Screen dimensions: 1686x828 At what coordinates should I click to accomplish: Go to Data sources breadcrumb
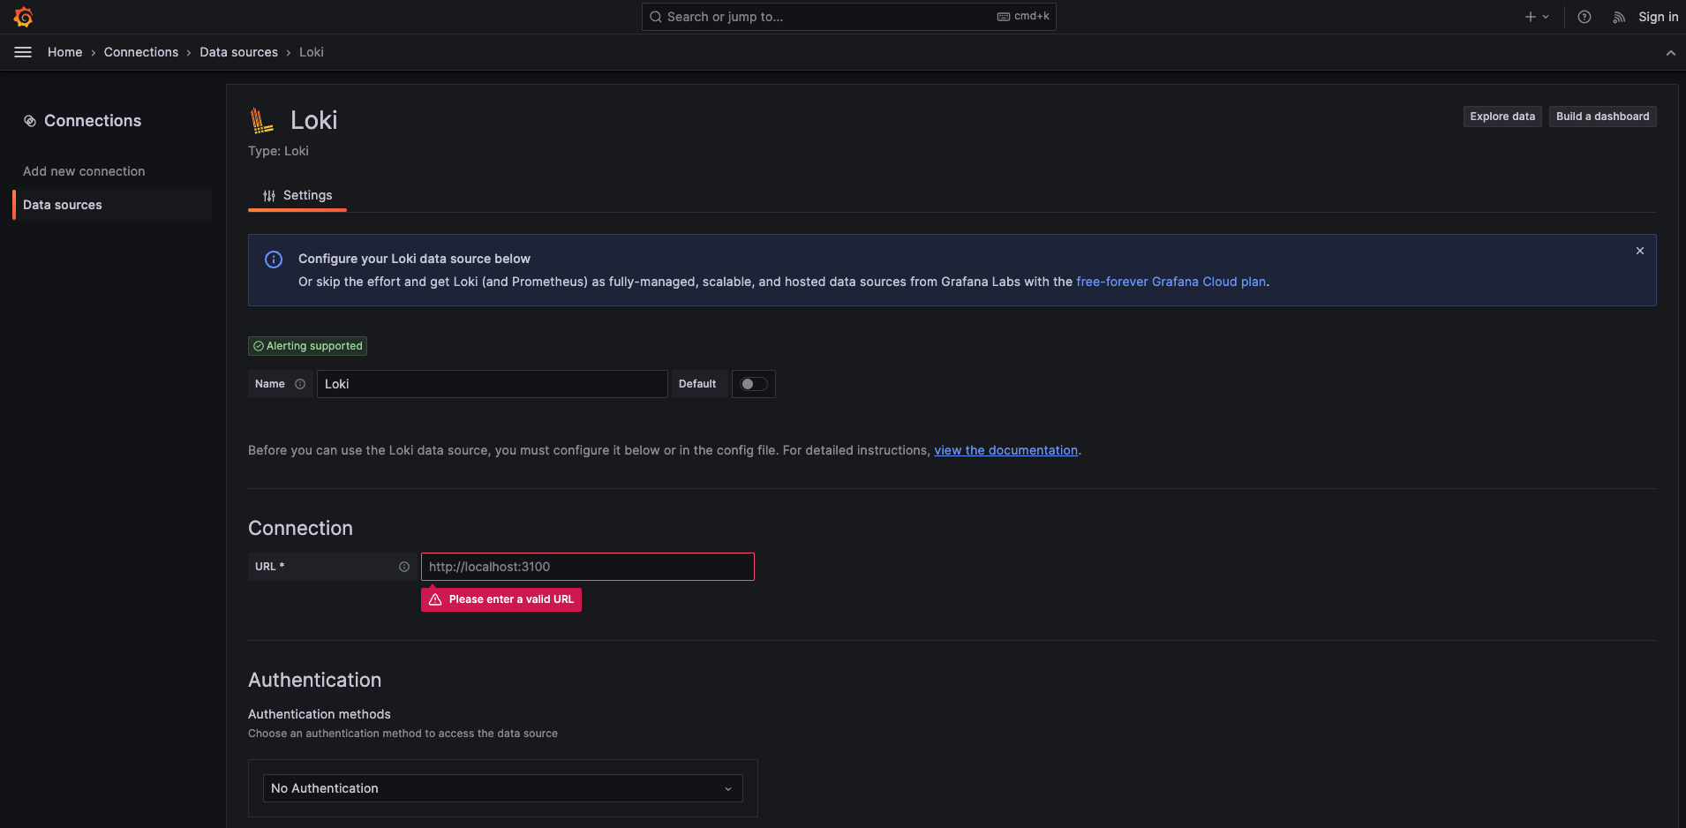238,52
